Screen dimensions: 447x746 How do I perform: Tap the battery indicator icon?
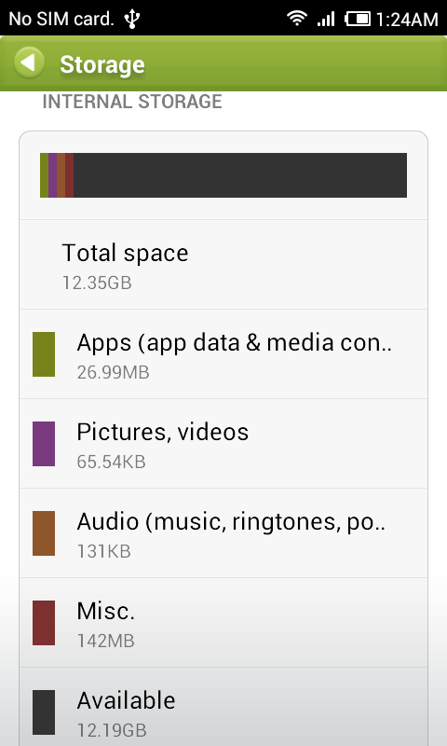[358, 19]
